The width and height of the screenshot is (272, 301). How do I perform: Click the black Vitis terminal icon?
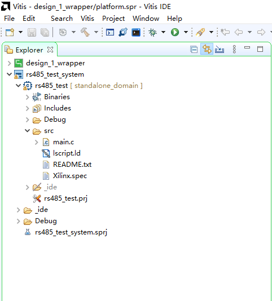136,32
